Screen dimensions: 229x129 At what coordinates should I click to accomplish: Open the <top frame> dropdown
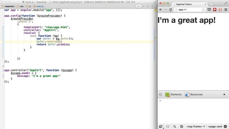[196, 126]
